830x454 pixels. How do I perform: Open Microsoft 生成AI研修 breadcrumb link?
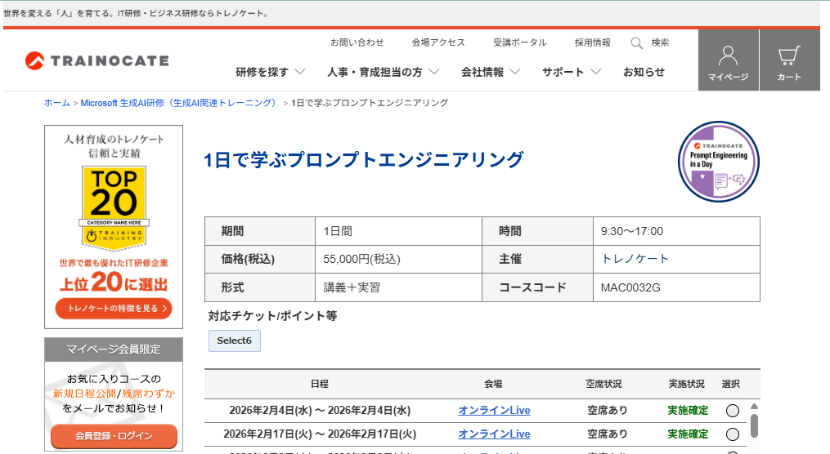(178, 103)
